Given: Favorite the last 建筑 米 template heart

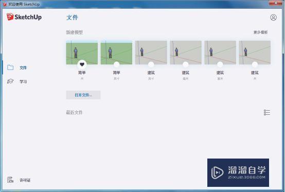Looking at the screenshot, I should click(x=255, y=64).
